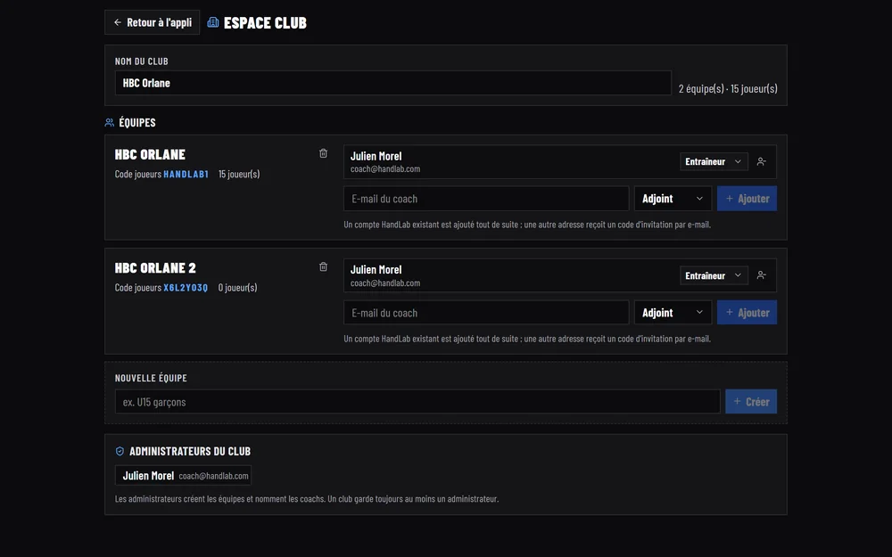Open Entraîneur role dropdown for HBC ORLANE 2

click(714, 275)
